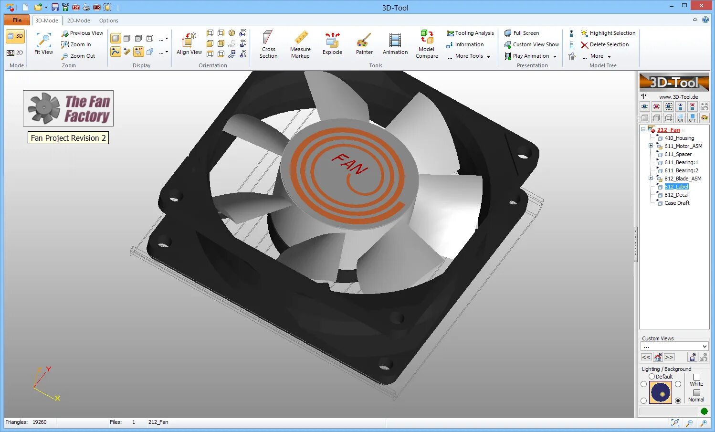
Task: Expand the 611_Motor_ASM tree node
Action: [651, 146]
